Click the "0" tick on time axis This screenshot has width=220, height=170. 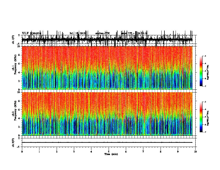tap(22, 151)
